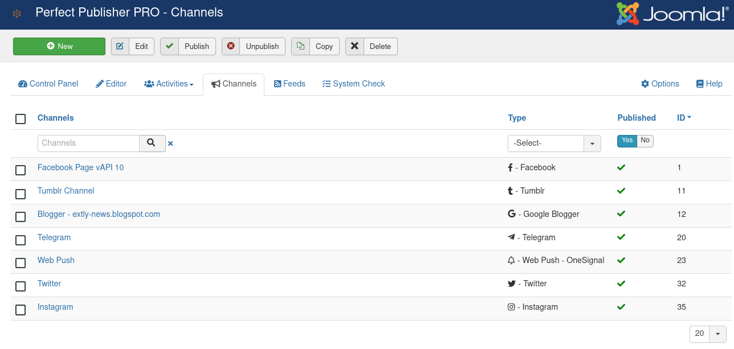Toggle published checkmark for Instagram channel
The width and height of the screenshot is (734, 349).
(x=621, y=307)
